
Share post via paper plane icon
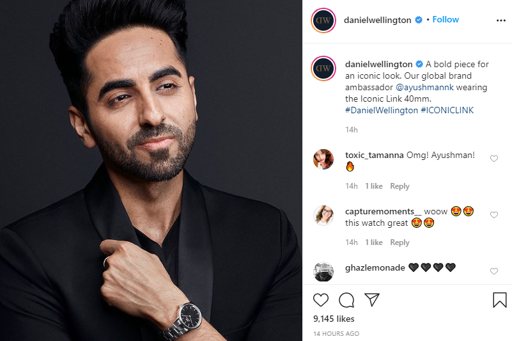[x=371, y=299]
